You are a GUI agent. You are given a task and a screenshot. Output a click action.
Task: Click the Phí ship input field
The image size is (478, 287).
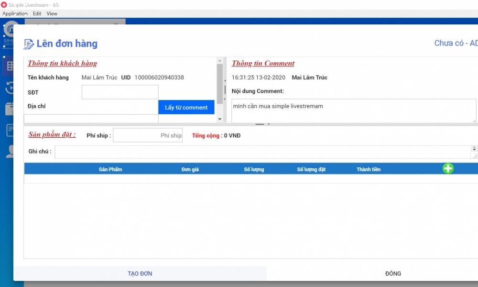pos(148,135)
